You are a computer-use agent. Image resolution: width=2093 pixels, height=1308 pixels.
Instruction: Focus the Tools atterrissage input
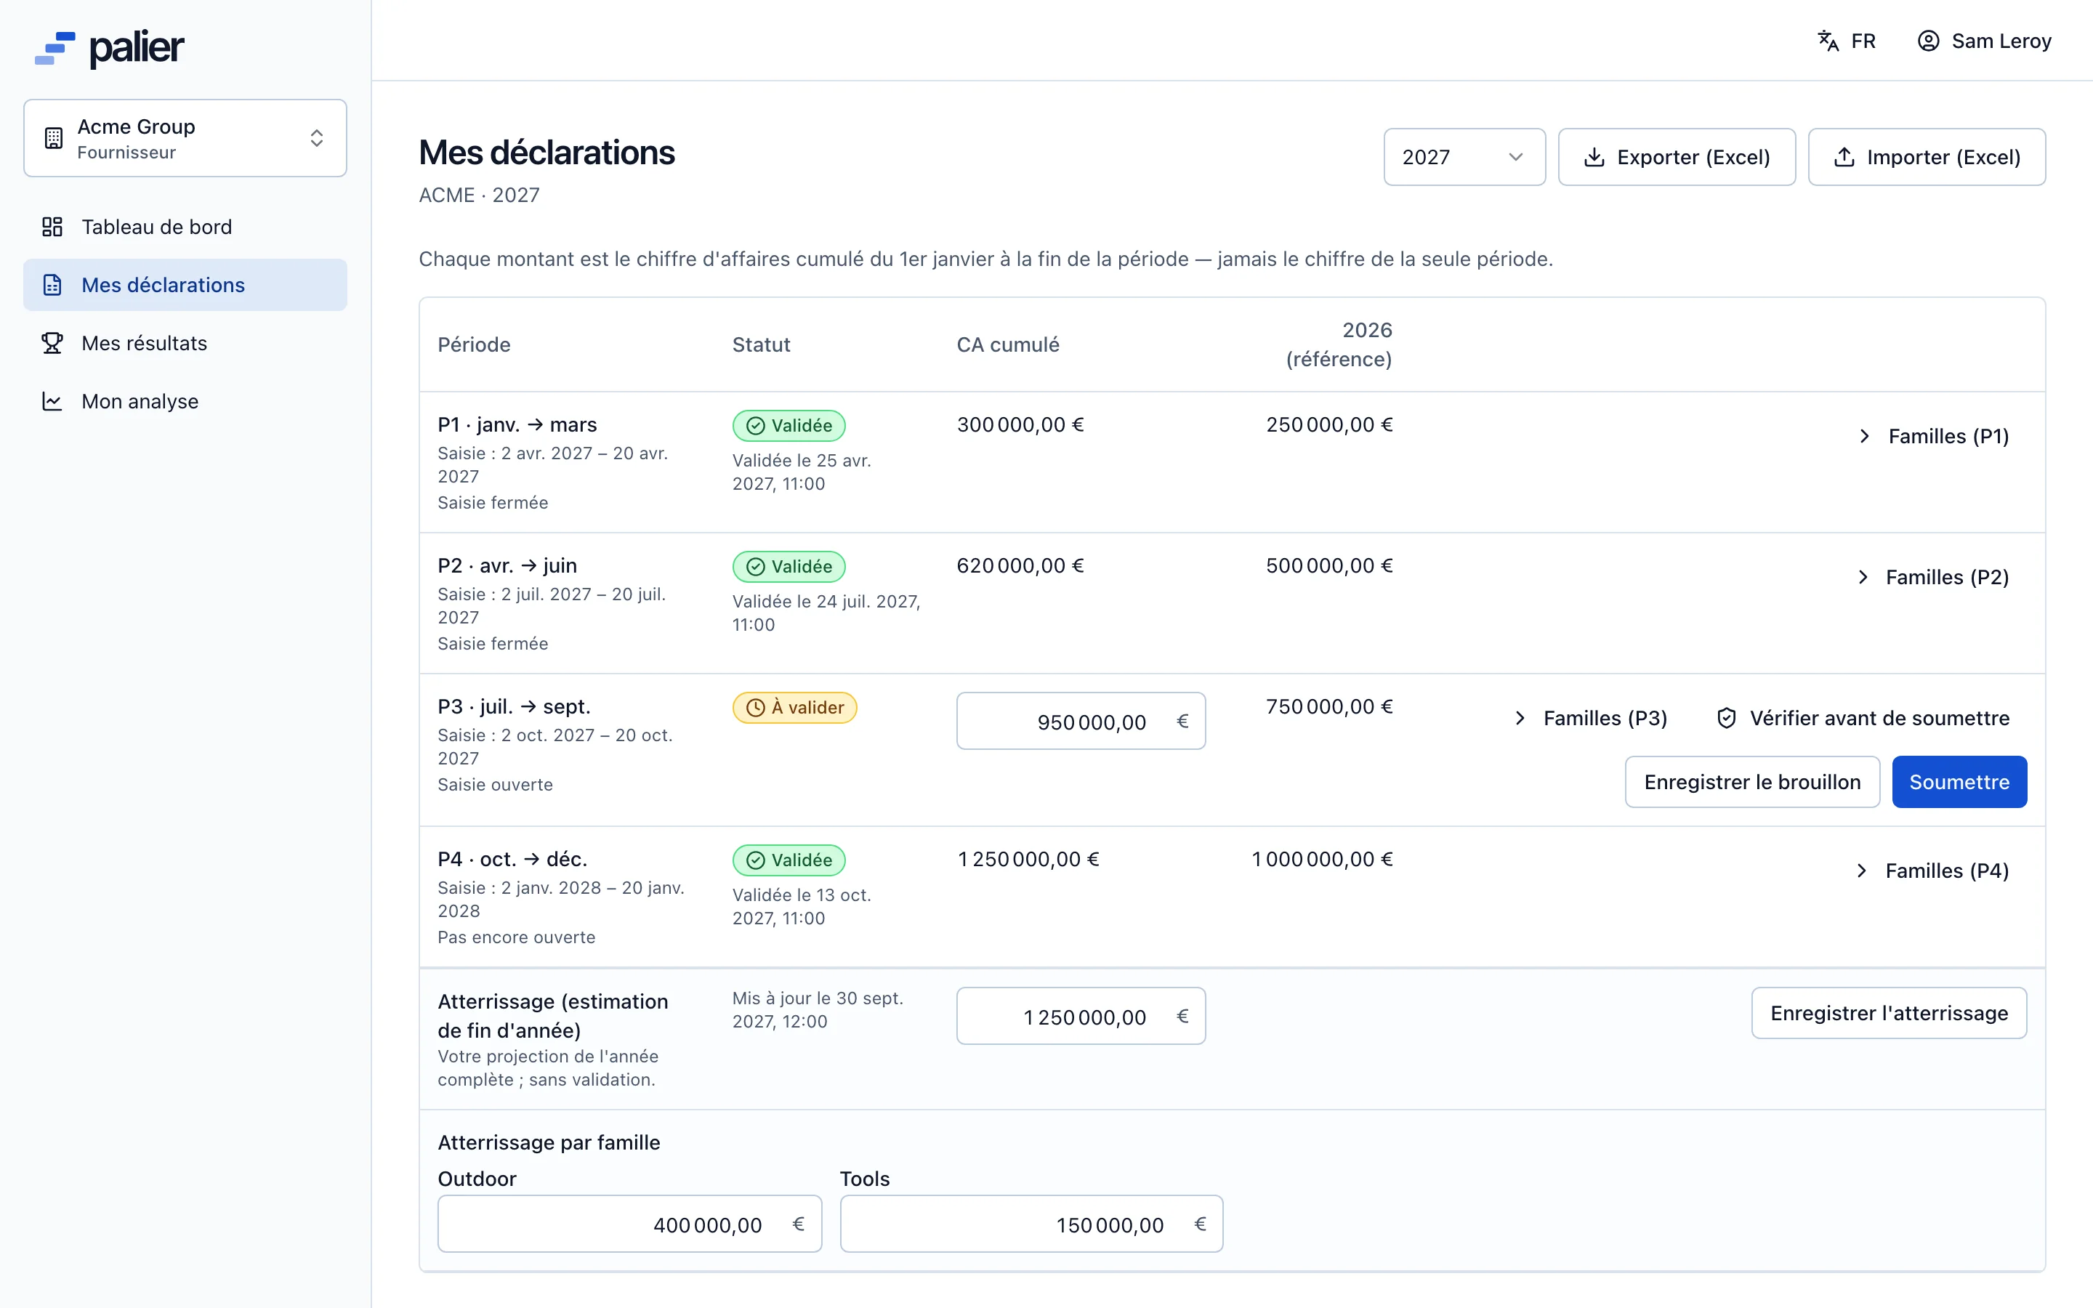[x=1032, y=1224]
